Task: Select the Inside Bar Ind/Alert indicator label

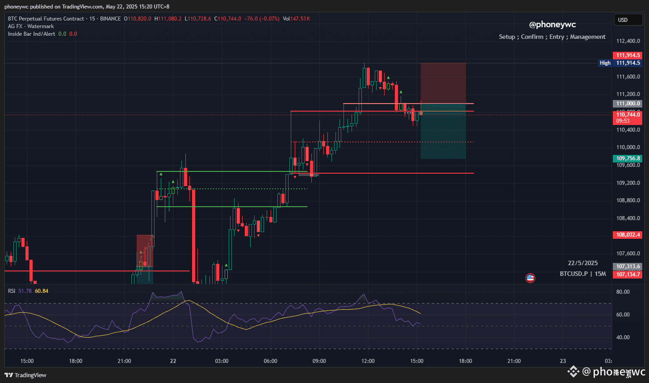Action: [32, 34]
